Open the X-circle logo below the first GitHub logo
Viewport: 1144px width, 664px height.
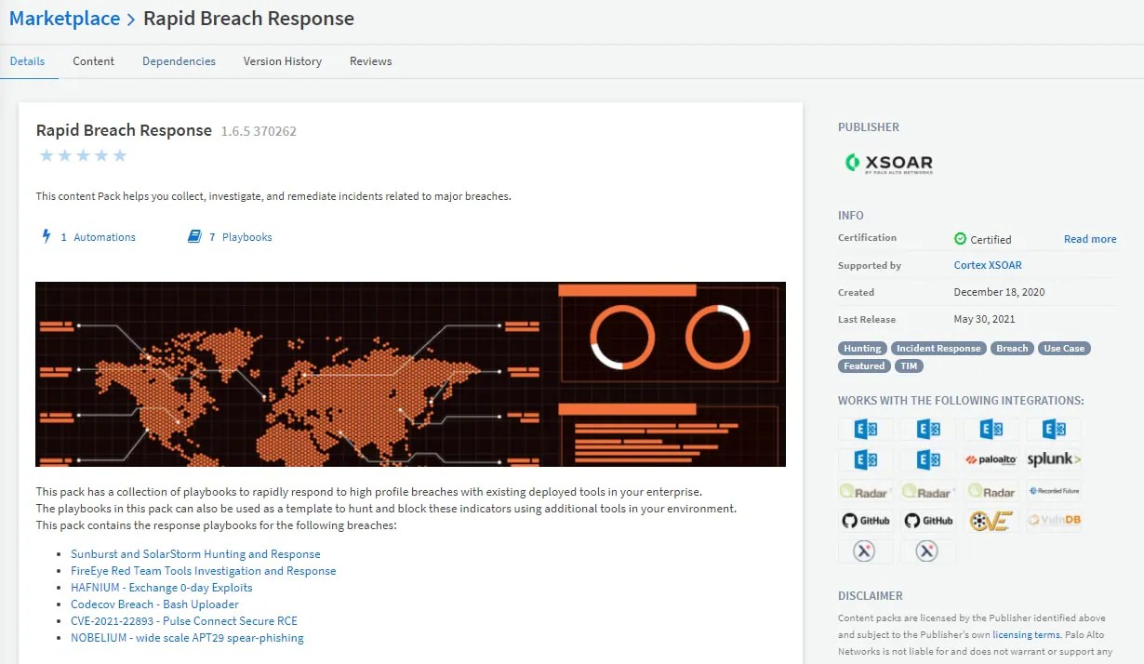click(866, 551)
